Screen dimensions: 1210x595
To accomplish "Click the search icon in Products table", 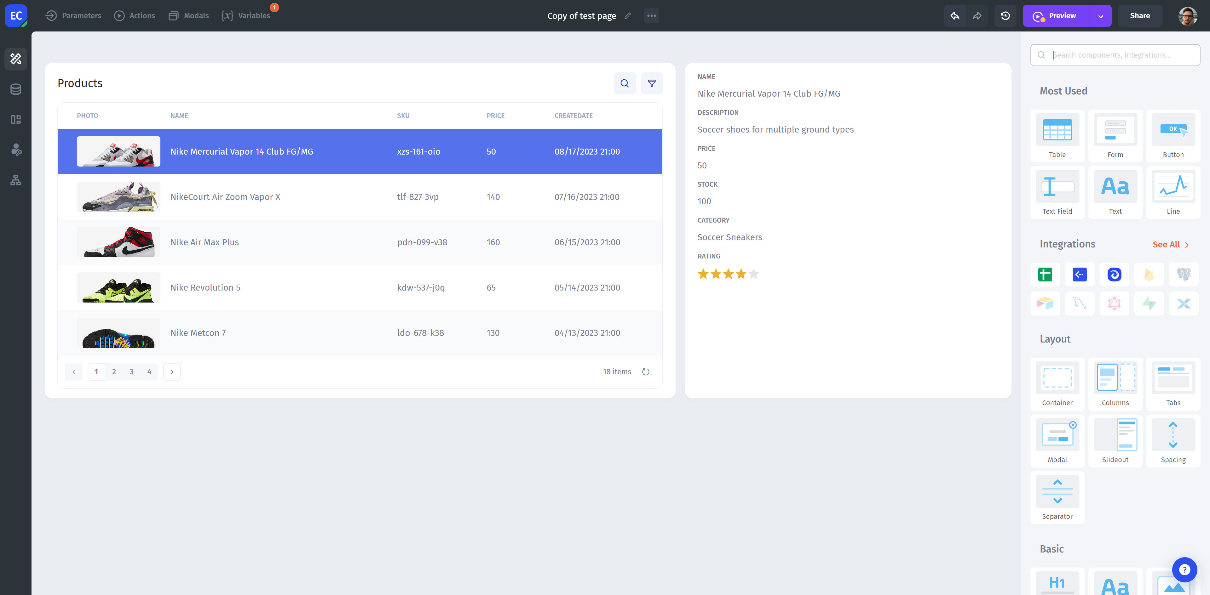I will [x=624, y=83].
